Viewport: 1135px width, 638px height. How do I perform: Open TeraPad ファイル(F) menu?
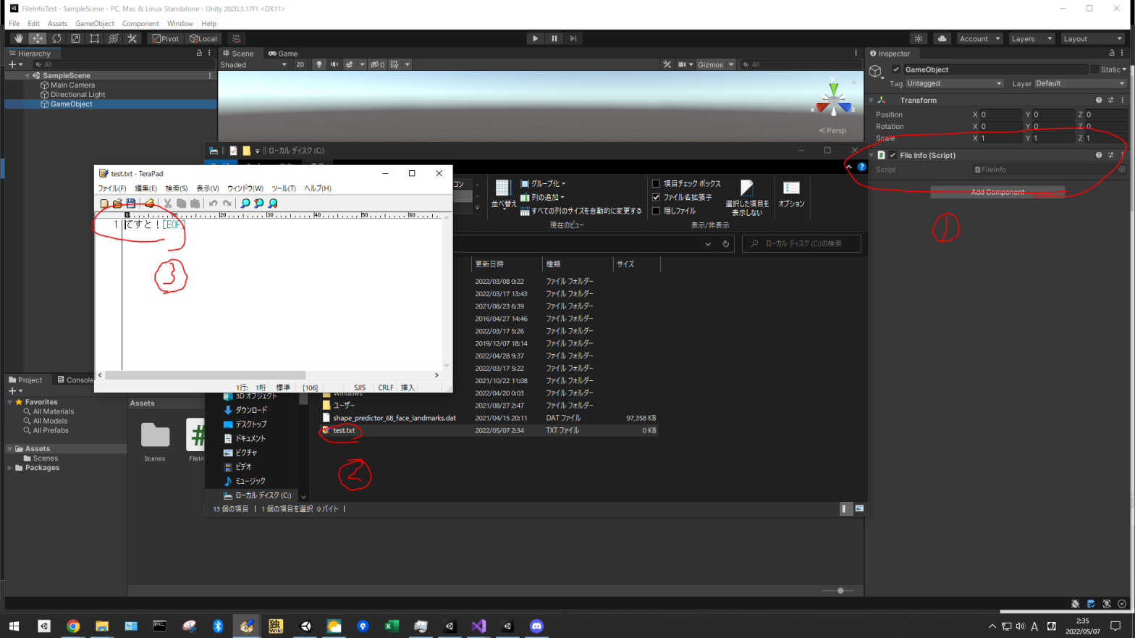[x=112, y=188]
